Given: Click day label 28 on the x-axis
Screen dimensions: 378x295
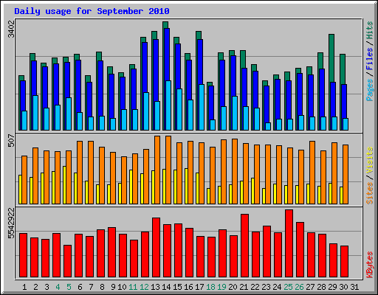Looking at the screenshot, I should coord(321,287).
